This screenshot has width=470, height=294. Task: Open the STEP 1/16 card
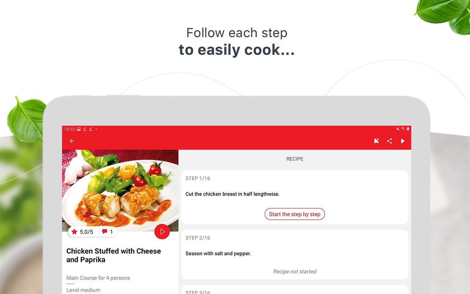[x=295, y=197]
